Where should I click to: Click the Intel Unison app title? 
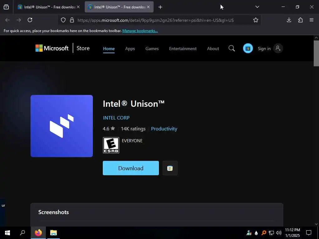coord(134,104)
